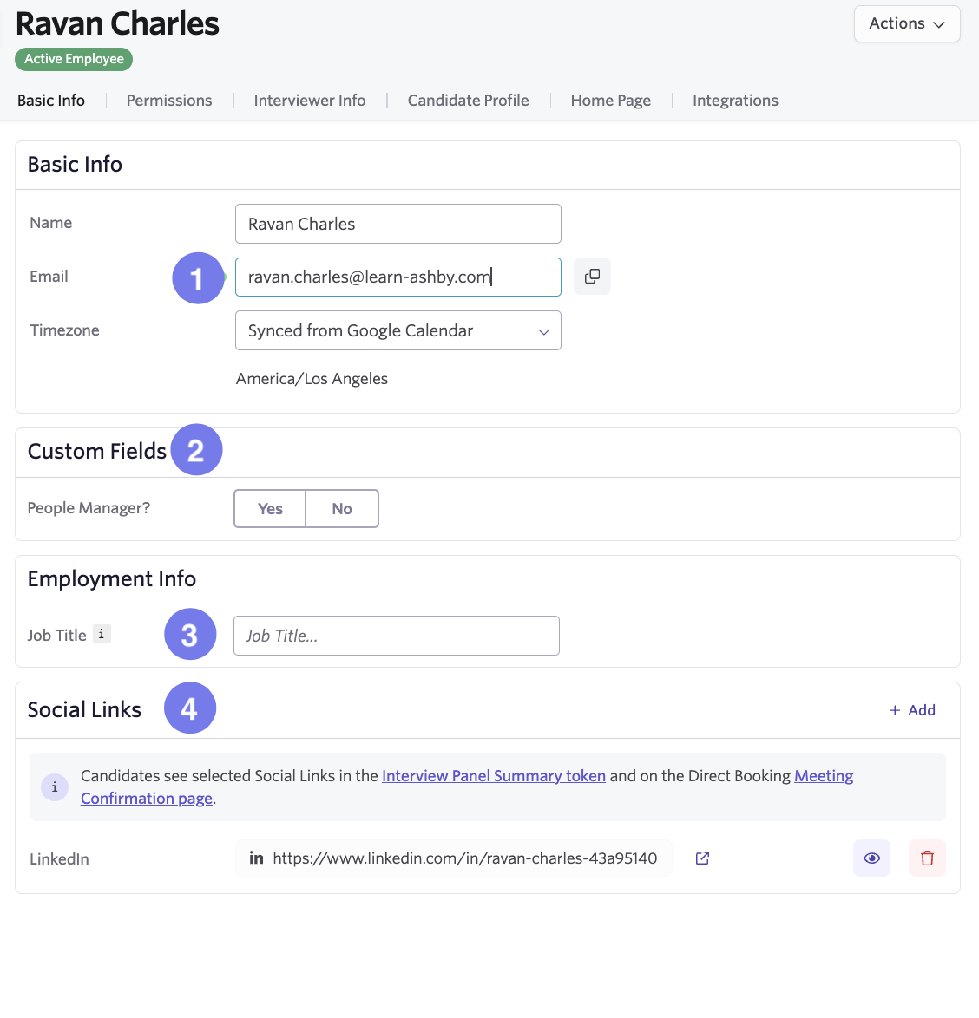Open the Permissions tab
This screenshot has height=1018, width=979.
click(169, 101)
